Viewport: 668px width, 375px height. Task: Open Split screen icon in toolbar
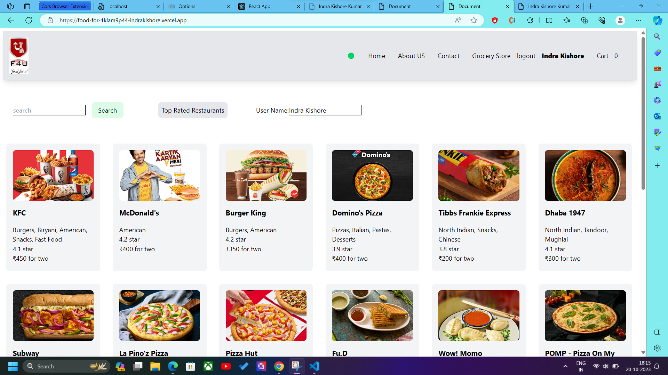pos(549,20)
